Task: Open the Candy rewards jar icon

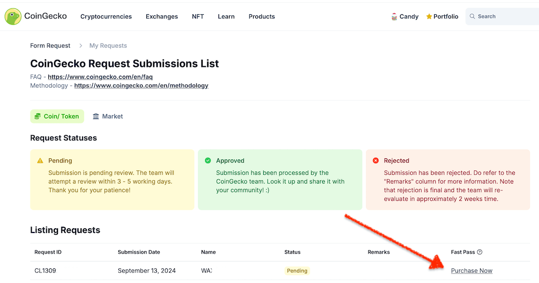Action: (x=394, y=16)
